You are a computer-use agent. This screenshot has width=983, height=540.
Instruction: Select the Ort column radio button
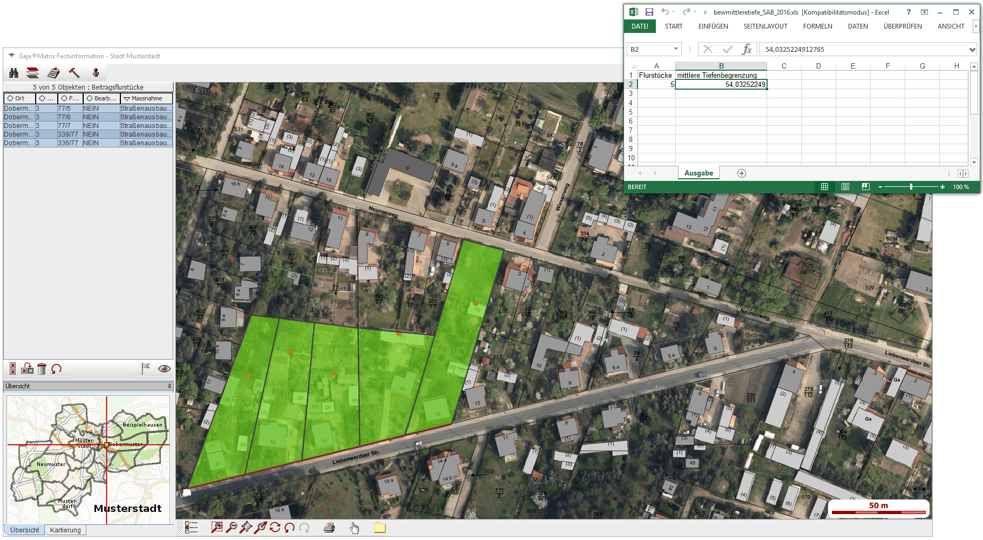tap(10, 98)
